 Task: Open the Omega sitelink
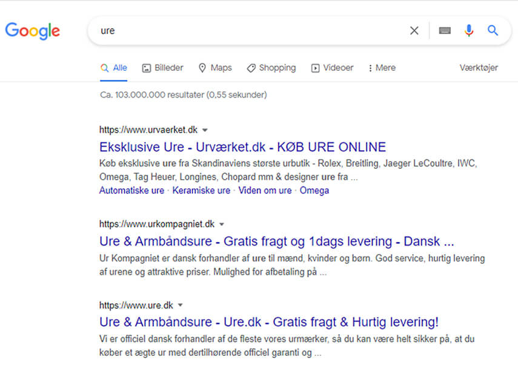coord(314,191)
